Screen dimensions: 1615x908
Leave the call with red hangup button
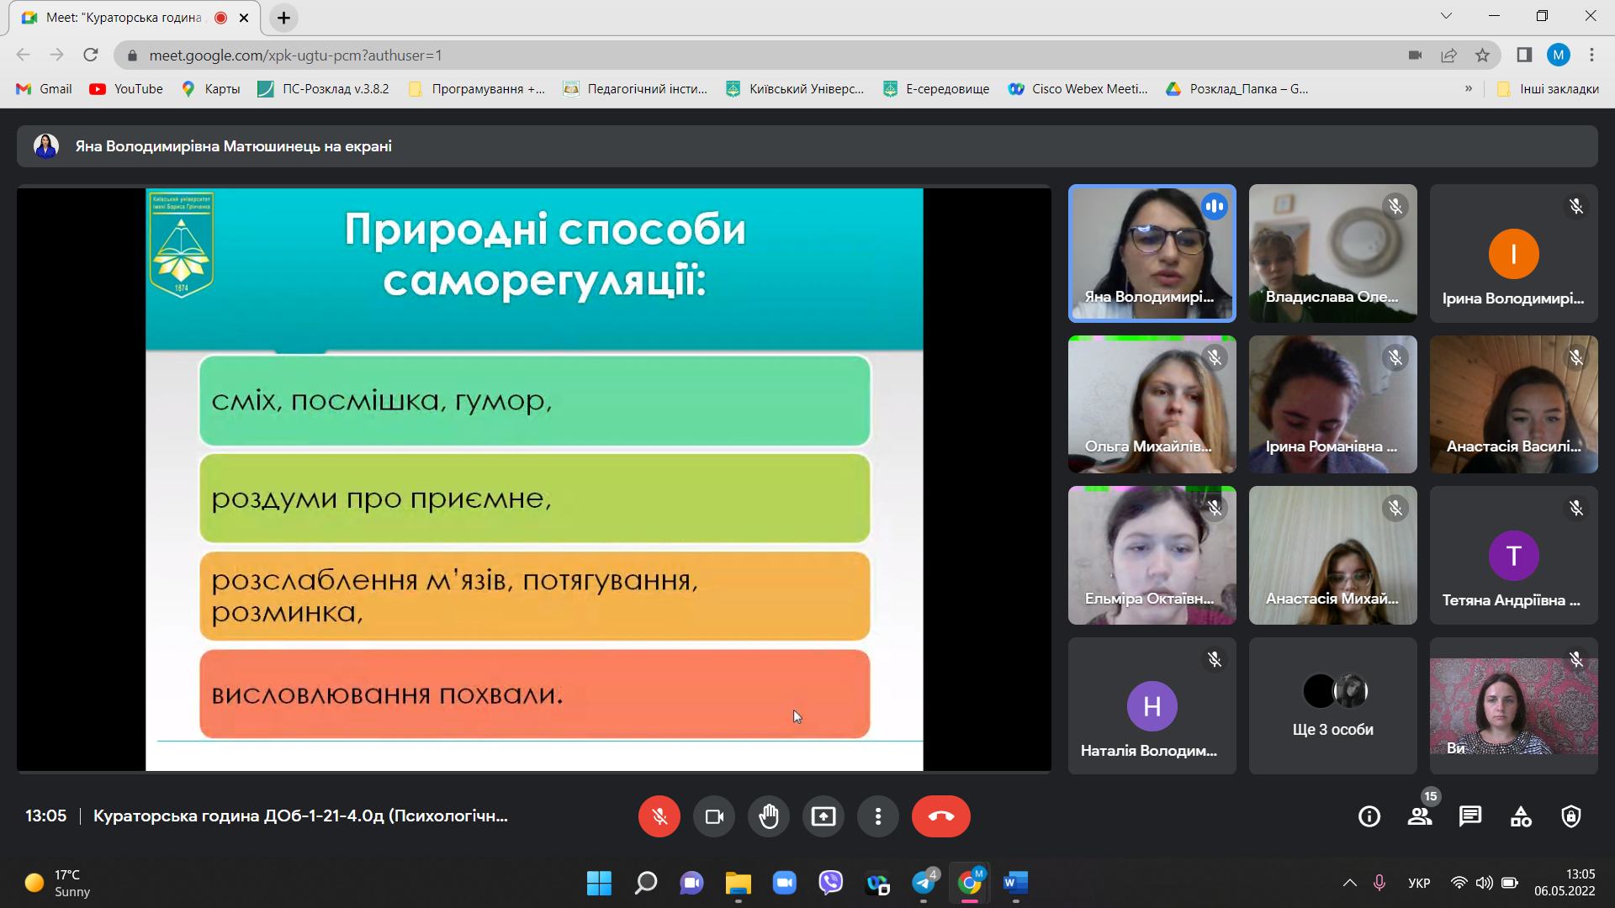coord(940,816)
